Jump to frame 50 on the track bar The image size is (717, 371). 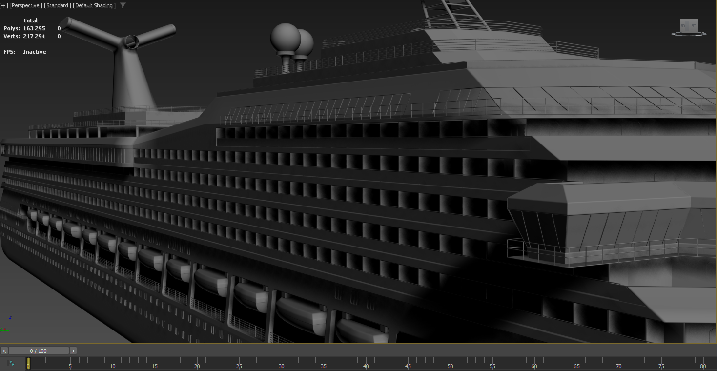[450, 362]
